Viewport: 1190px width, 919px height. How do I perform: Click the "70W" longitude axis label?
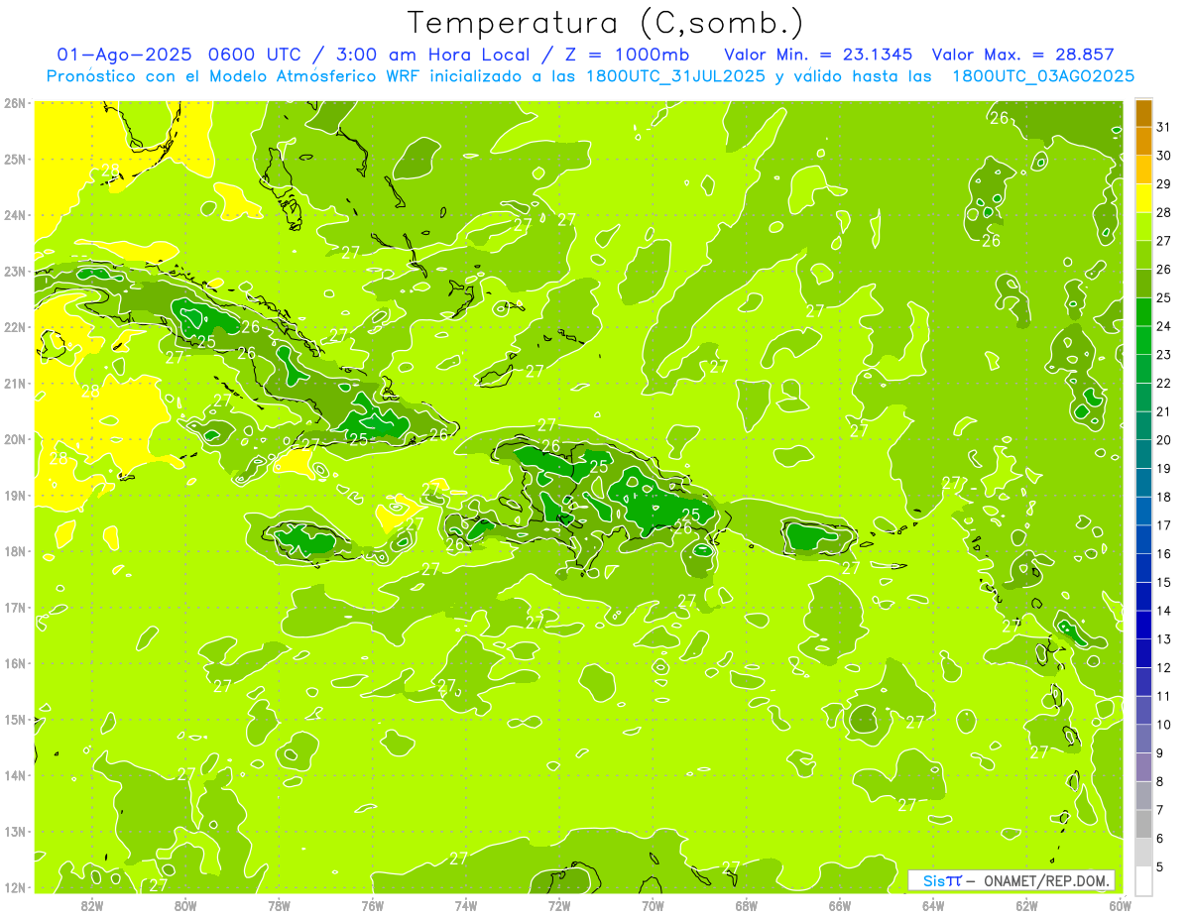(x=653, y=905)
